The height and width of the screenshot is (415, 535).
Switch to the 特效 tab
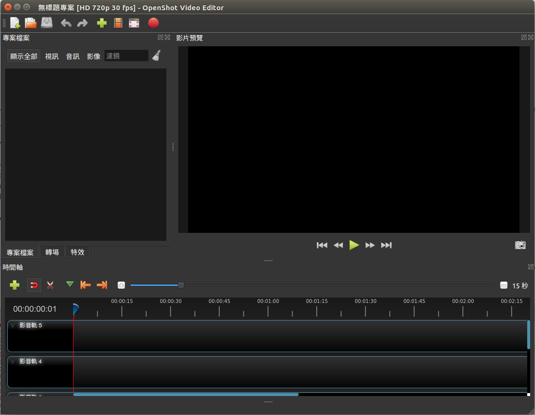click(77, 252)
